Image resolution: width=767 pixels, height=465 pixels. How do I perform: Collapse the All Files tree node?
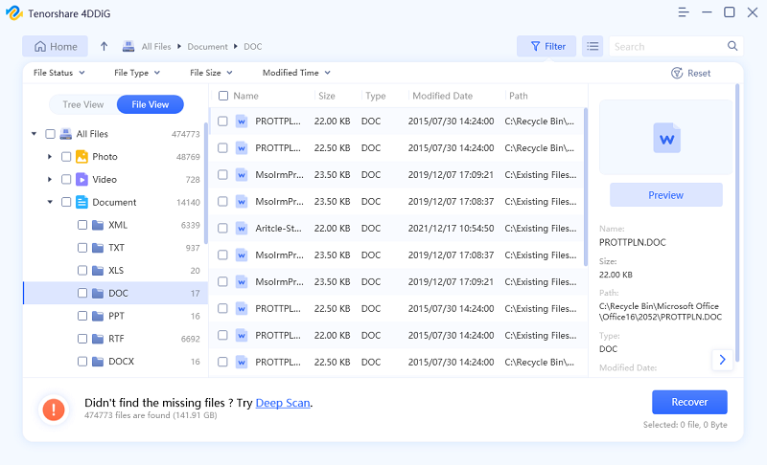tap(34, 134)
